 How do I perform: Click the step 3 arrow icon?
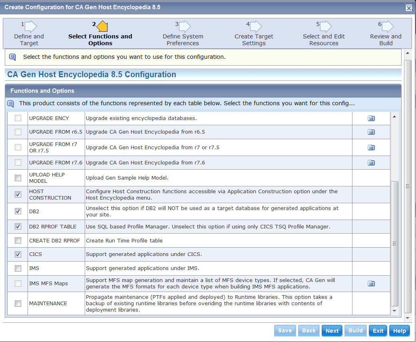coord(185,27)
